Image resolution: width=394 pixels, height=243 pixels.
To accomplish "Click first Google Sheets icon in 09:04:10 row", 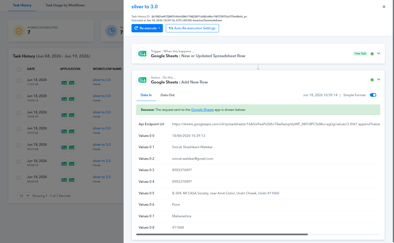I will (64, 164).
